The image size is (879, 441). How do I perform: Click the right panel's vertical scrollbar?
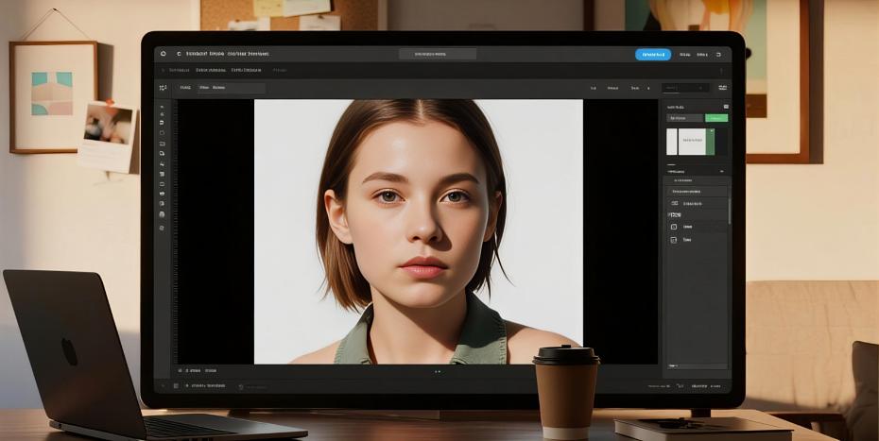[x=730, y=211]
